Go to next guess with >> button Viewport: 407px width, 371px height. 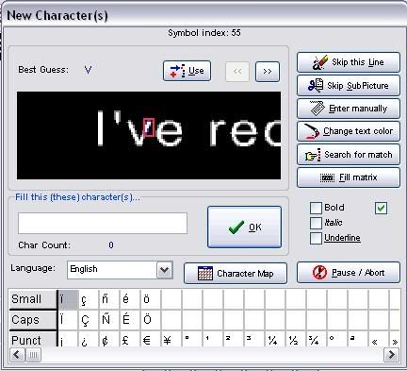[x=268, y=72]
